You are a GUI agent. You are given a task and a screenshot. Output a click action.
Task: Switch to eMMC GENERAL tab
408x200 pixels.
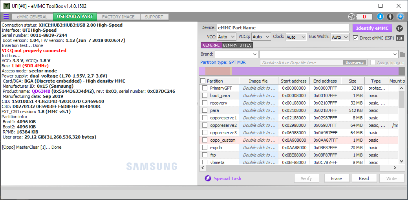(x=32, y=17)
